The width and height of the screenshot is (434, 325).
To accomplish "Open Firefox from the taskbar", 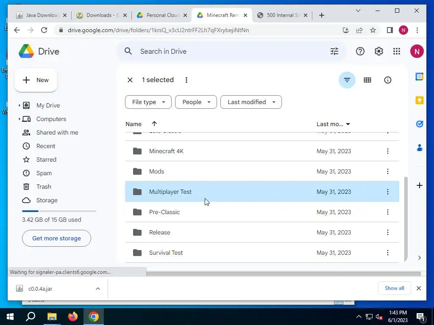I will point(73,317).
